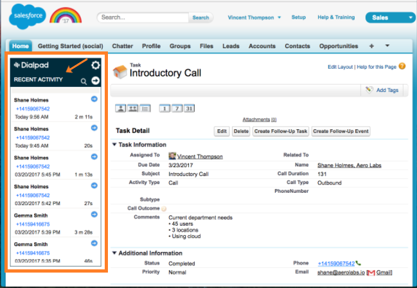The height and width of the screenshot is (288, 417).
Task: Click the Task house icon
Action: [120, 72]
